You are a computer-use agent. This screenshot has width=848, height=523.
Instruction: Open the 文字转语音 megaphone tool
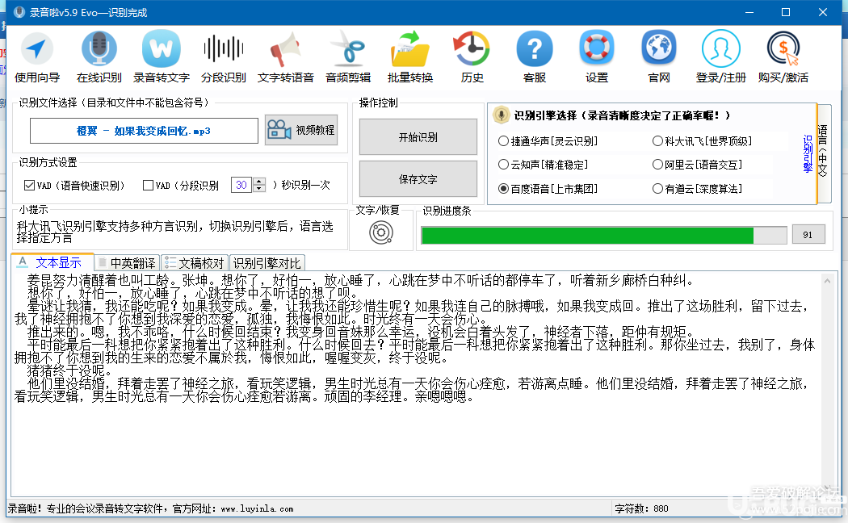286,56
